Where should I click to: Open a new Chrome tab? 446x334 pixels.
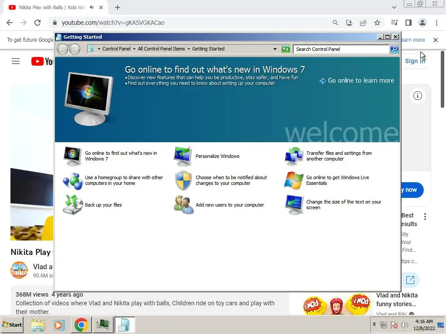[118, 7]
